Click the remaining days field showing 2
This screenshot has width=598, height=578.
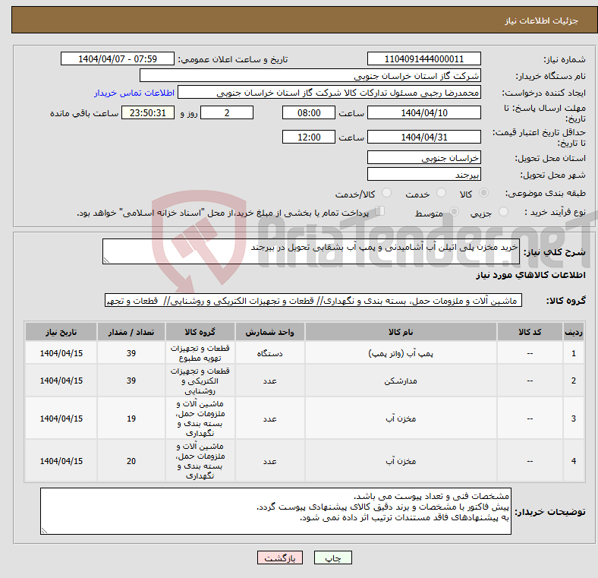click(x=227, y=112)
